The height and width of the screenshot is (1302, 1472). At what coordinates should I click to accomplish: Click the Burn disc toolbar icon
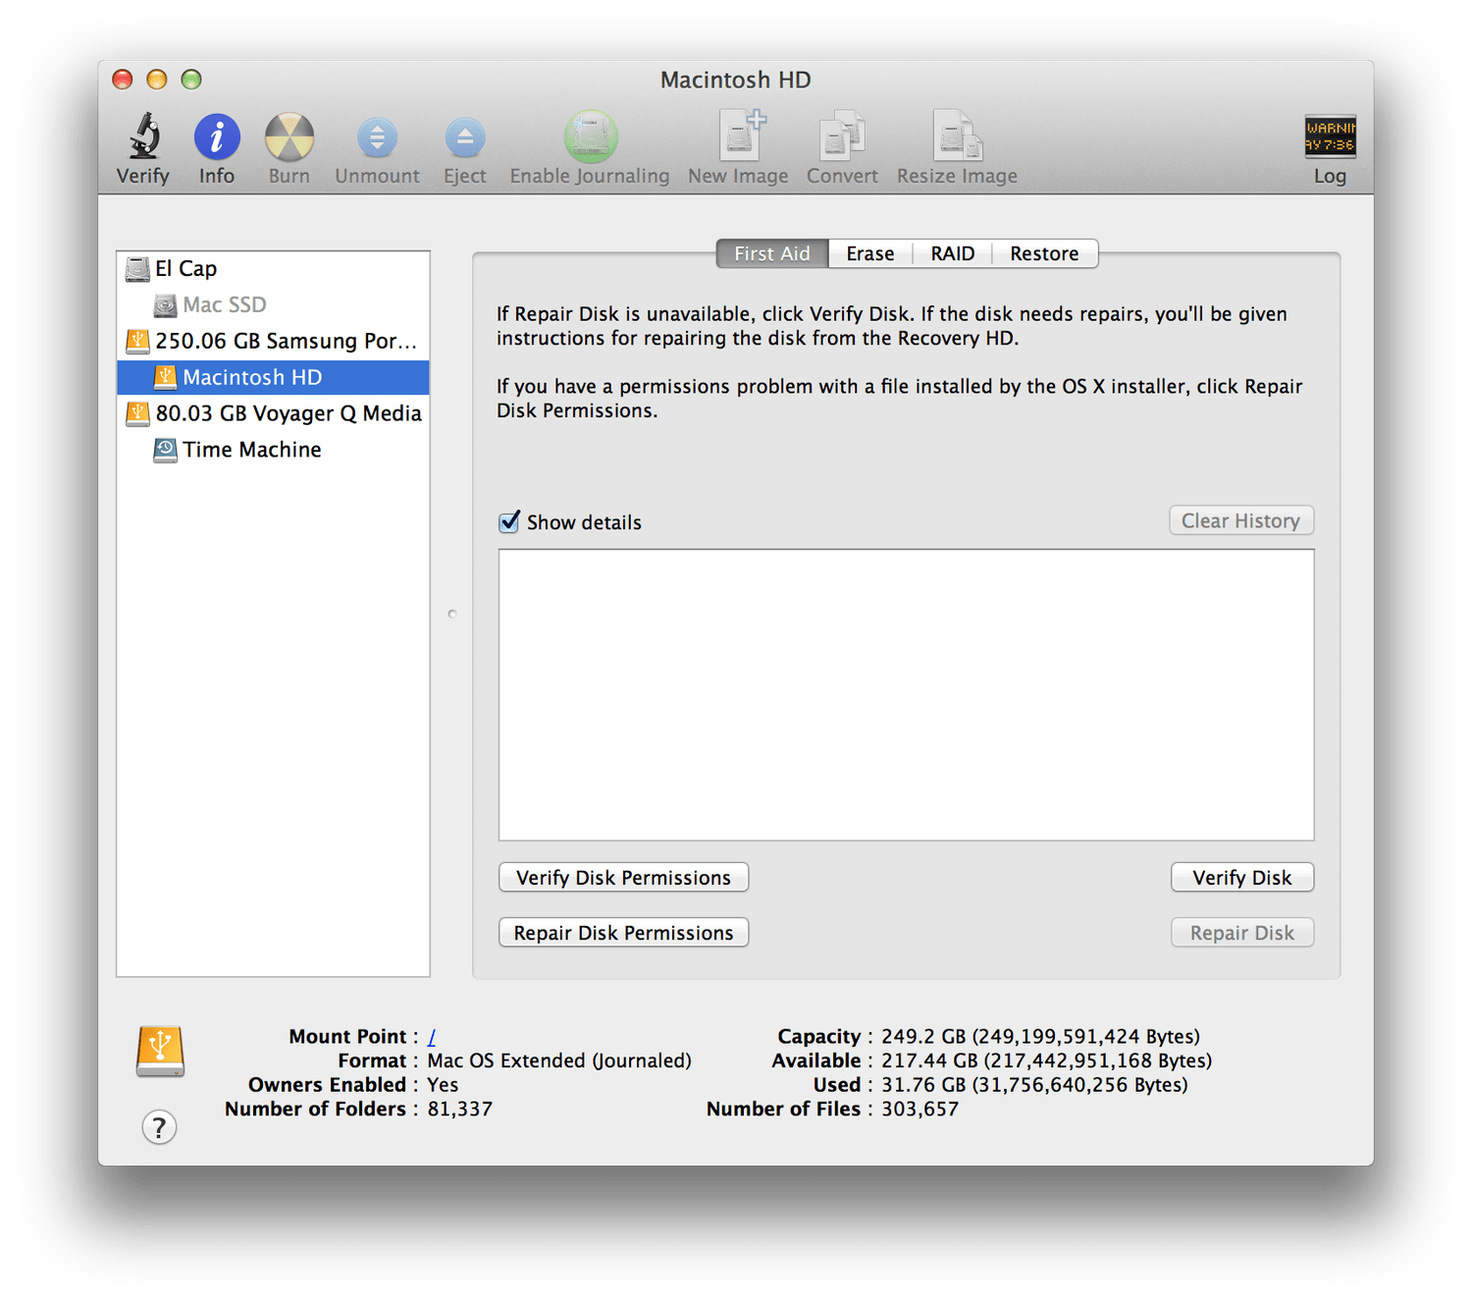(289, 136)
